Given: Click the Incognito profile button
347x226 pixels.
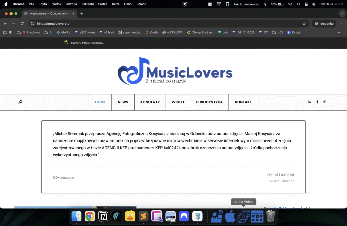Looking at the screenshot, I should [324, 24].
